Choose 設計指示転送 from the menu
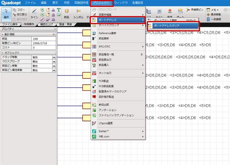Viewport: 230px width, 165px height. [x=118, y=97]
